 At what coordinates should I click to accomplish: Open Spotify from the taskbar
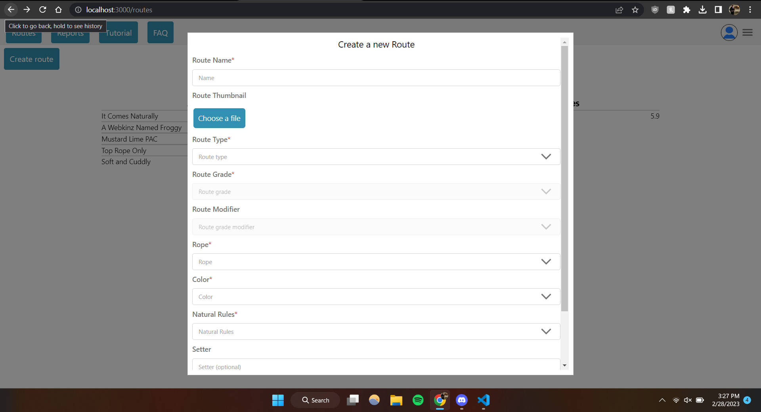(x=418, y=400)
